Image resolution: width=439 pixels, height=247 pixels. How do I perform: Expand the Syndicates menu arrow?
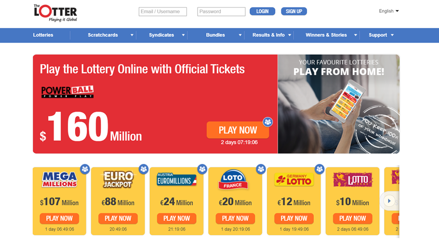184,35
